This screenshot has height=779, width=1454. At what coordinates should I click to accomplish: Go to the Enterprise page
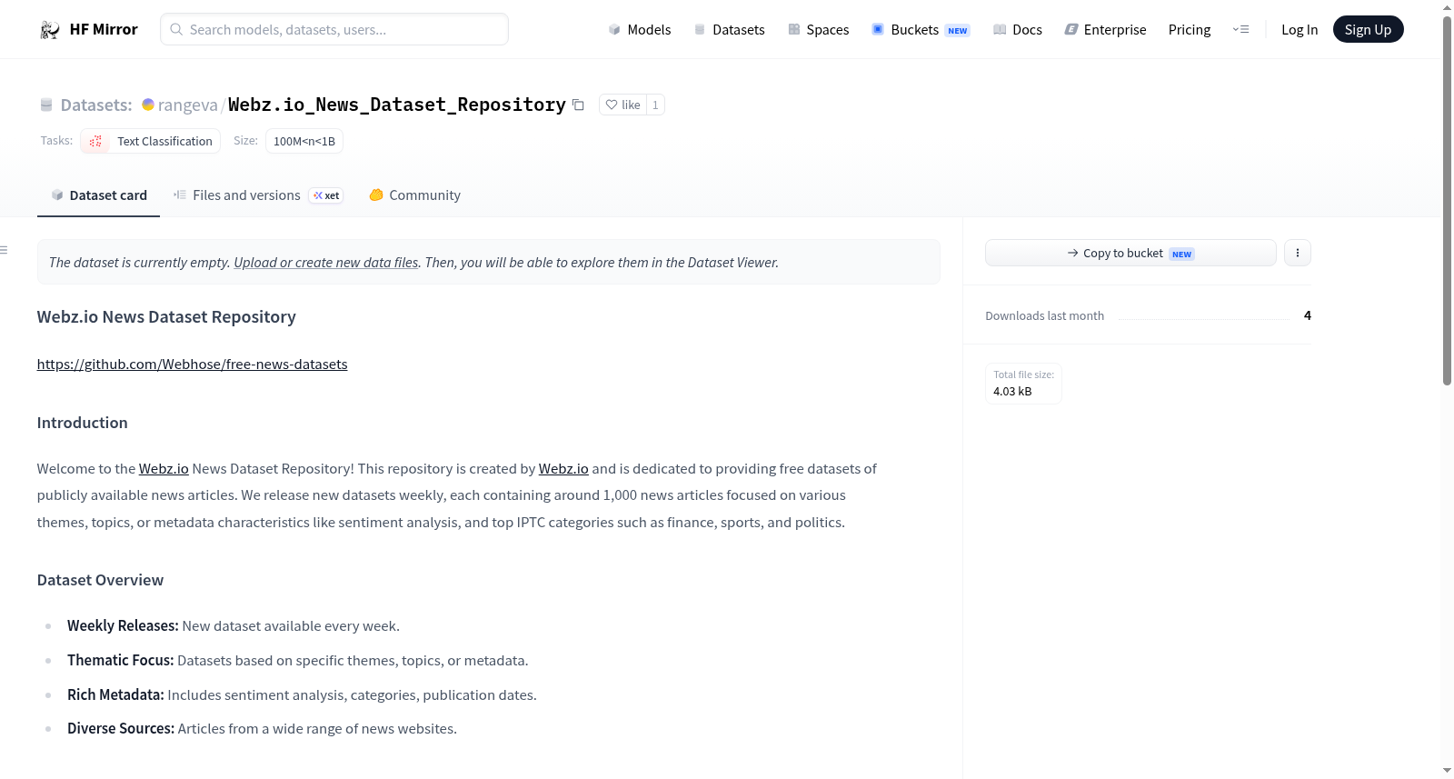(1105, 29)
